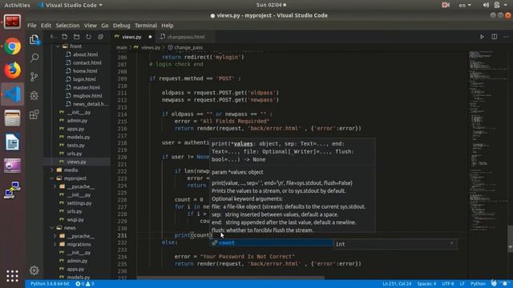Click the screen recording indicator icon
Screen dimensions: 513x288
point(446,5)
